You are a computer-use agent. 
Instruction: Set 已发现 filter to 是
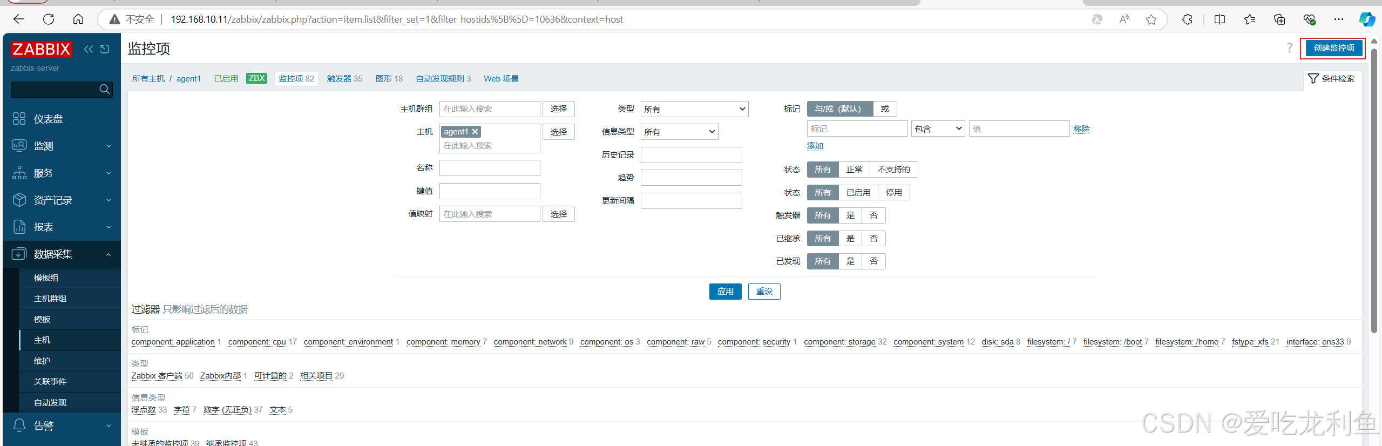(x=850, y=261)
